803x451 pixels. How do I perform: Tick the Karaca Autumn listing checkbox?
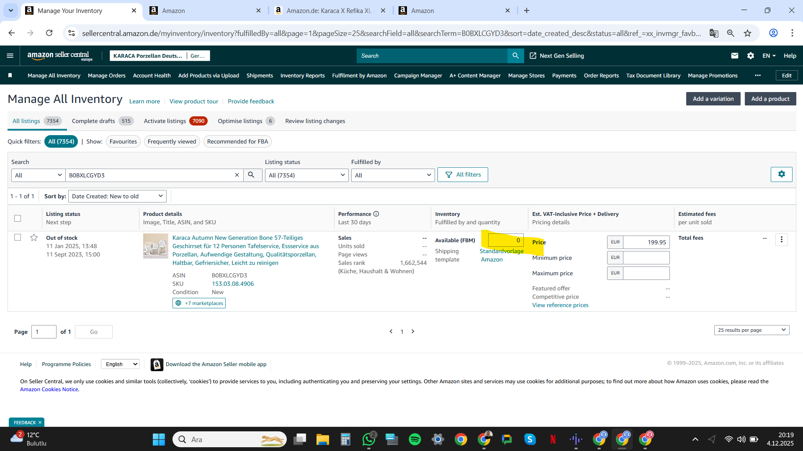click(18, 237)
